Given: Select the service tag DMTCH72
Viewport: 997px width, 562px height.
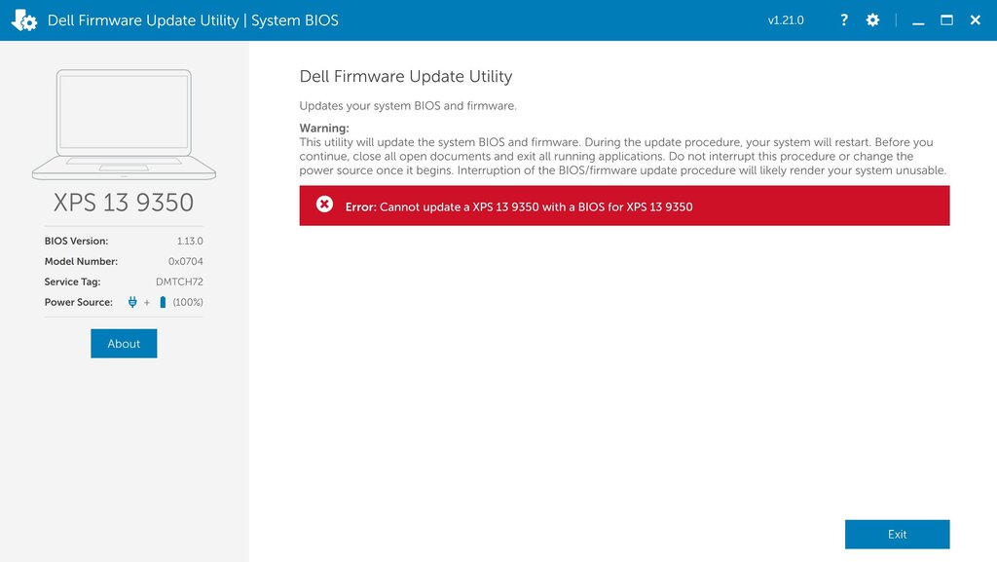Looking at the screenshot, I should click(179, 281).
